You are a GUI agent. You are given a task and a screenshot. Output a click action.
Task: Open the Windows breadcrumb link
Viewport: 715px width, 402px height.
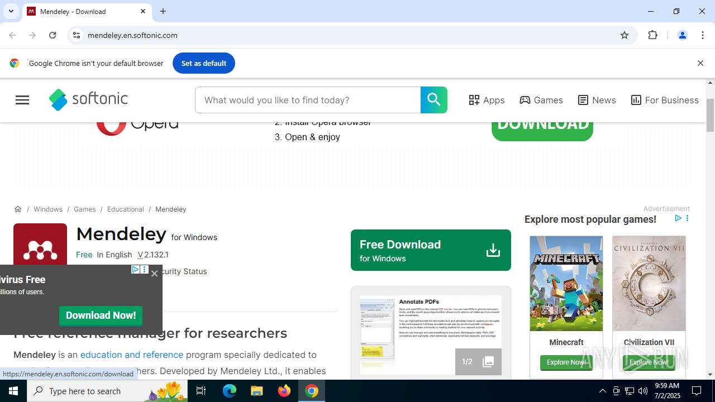(x=48, y=209)
